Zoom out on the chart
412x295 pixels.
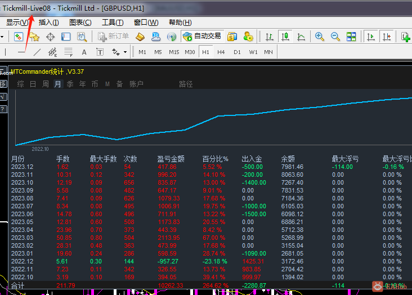point(335,37)
